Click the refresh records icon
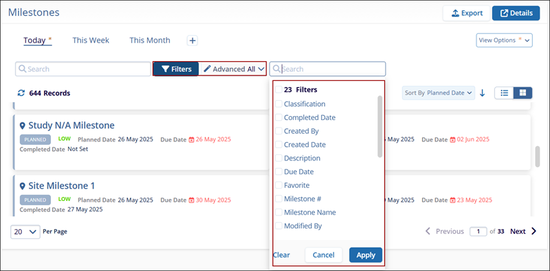The height and width of the screenshot is (271, 550). [21, 93]
